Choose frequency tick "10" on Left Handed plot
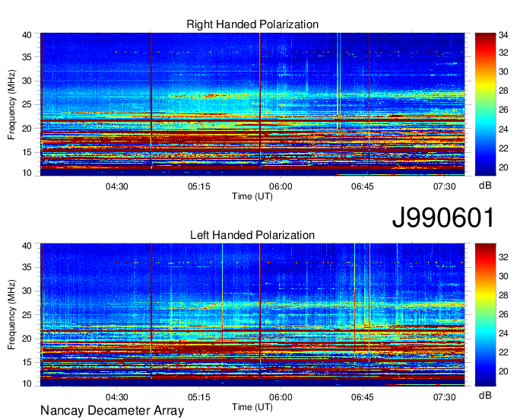The height and width of the screenshot is (420, 517). pyautogui.click(x=27, y=383)
